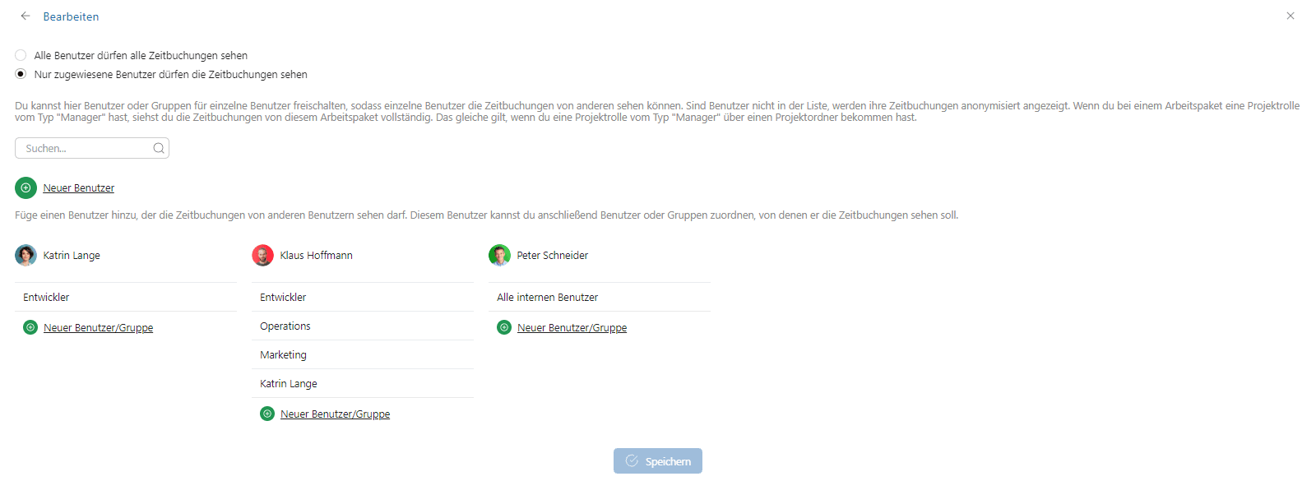The image size is (1316, 481).
Task: Click the back arrow next to Bearbeiten
Action: click(25, 16)
